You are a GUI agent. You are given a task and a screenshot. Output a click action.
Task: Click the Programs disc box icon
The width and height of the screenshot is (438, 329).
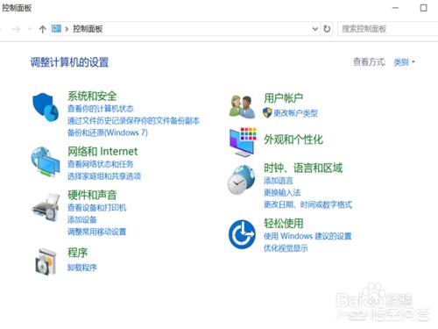pos(46,261)
